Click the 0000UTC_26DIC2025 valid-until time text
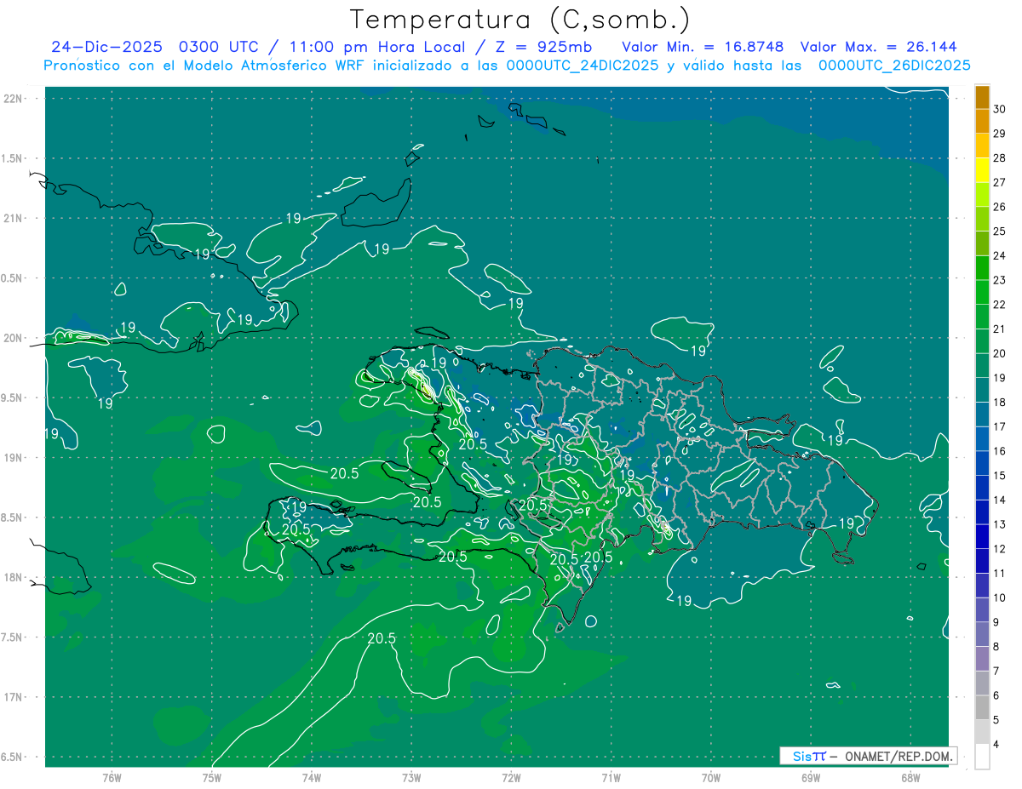The image size is (1022, 789). pyautogui.click(x=894, y=66)
